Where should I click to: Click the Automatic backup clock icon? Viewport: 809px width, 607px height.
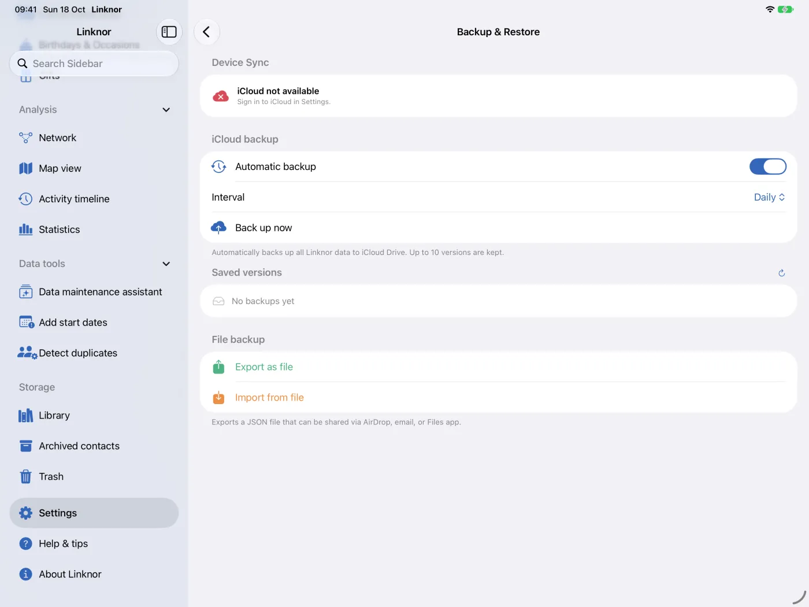pos(218,166)
